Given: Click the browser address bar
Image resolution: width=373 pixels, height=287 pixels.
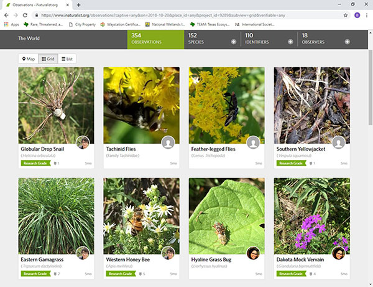Looking at the screenshot, I should tap(186, 14).
